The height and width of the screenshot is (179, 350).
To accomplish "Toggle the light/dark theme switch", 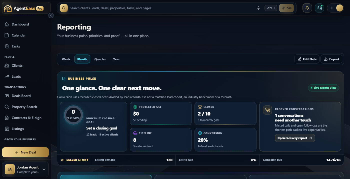I will click(x=335, y=8).
